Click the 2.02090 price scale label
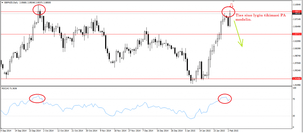 [297, 41]
